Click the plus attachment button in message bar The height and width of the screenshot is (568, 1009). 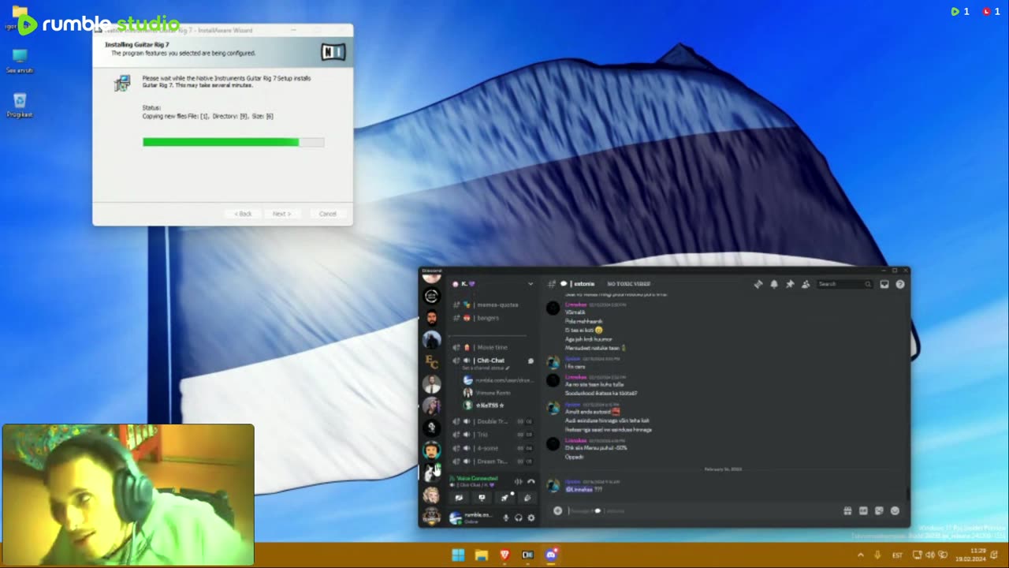(557, 510)
